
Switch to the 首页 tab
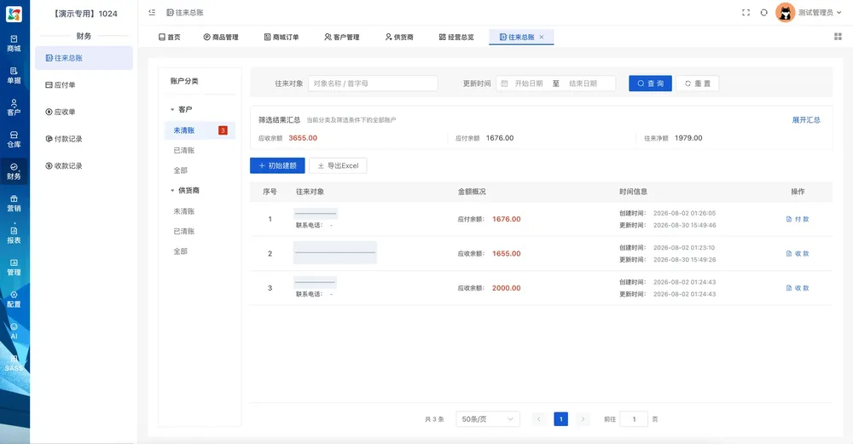point(169,37)
